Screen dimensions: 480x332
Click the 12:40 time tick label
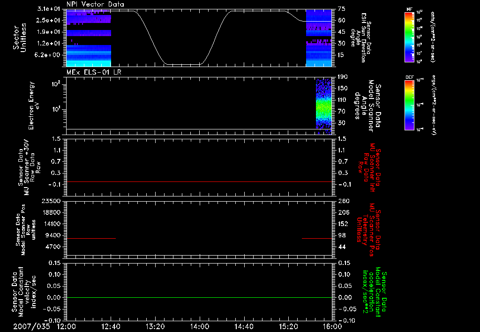111,326
